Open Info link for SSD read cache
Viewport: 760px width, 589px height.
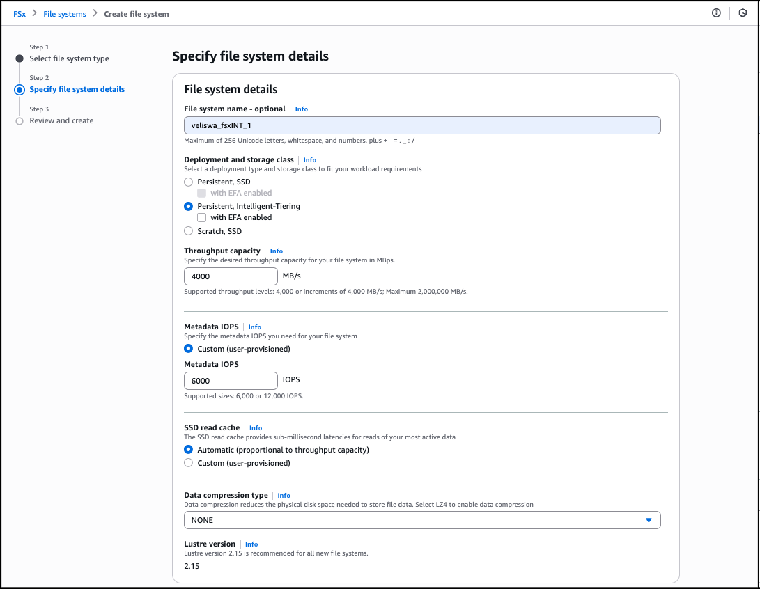256,428
